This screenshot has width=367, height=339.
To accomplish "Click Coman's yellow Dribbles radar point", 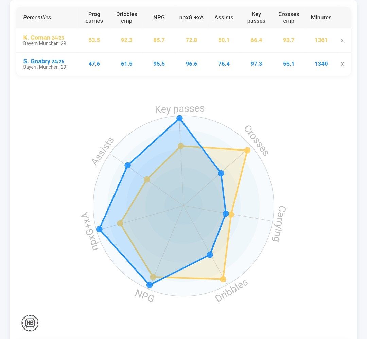I will point(223,279).
